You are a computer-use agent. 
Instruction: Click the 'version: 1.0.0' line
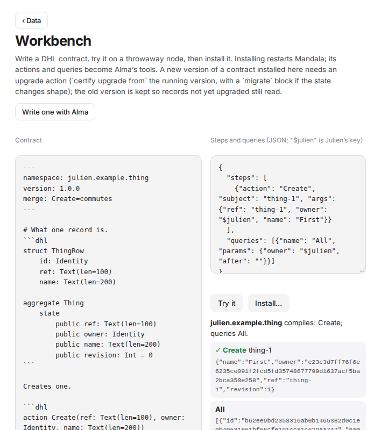51,189
